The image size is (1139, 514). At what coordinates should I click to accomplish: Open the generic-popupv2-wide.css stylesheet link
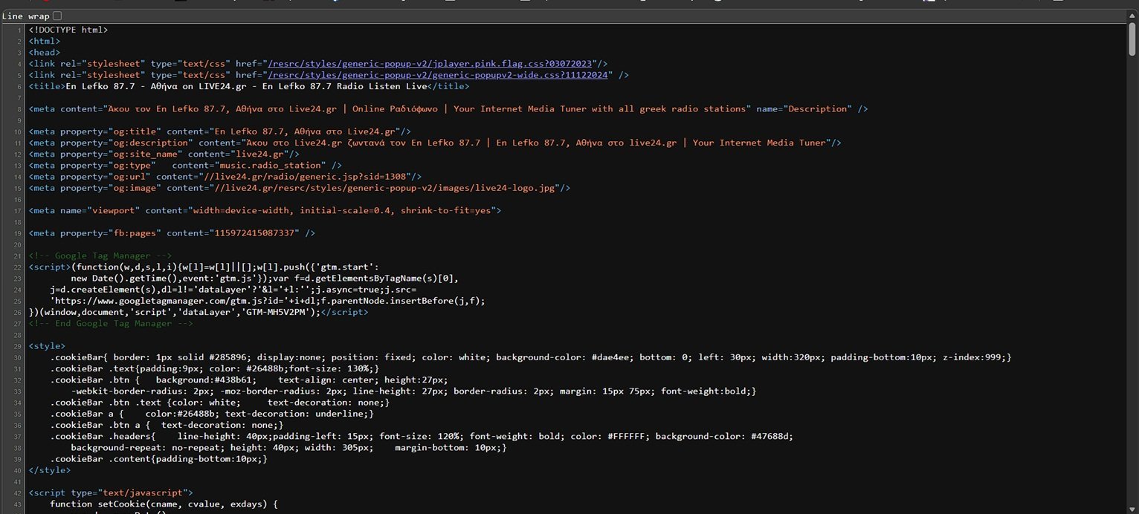click(x=439, y=75)
